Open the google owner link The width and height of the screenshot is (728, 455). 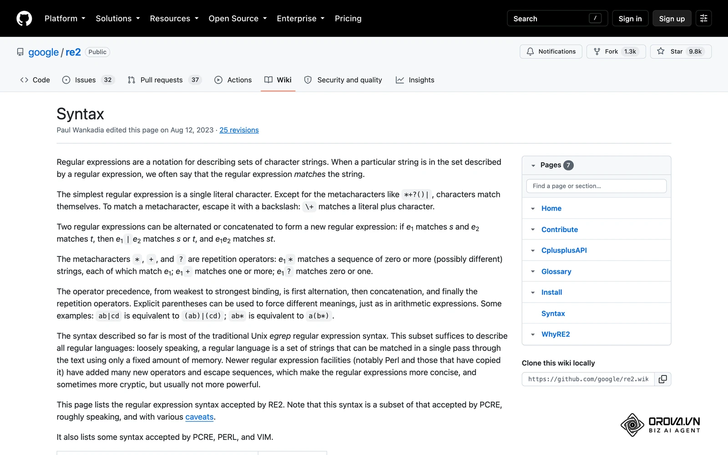point(43,52)
